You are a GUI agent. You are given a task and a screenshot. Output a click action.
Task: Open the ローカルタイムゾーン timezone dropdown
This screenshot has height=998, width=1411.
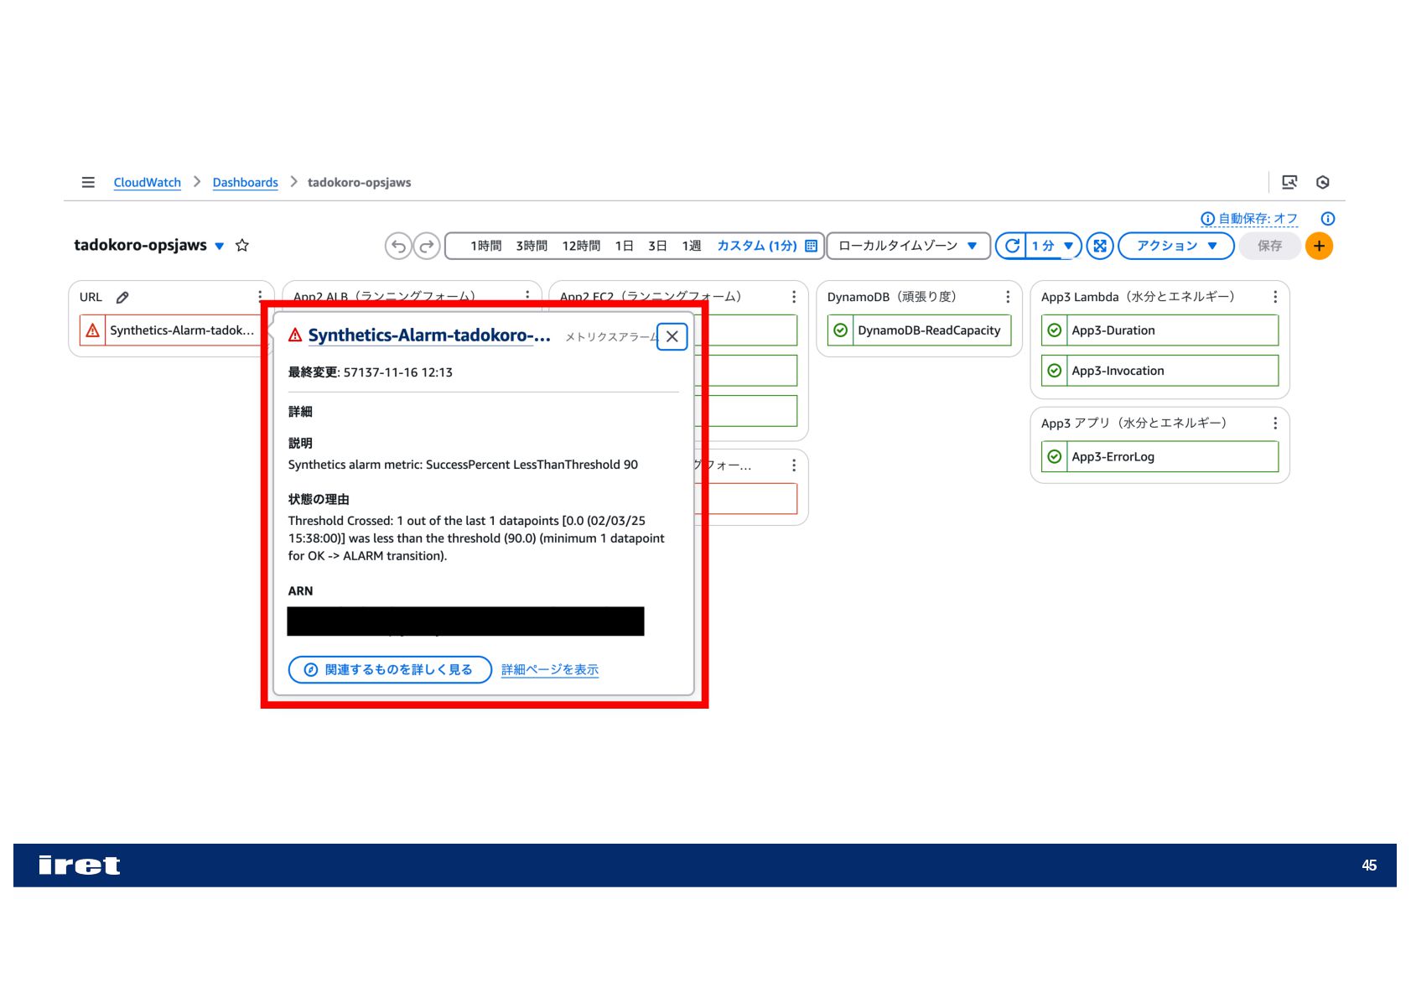[x=909, y=246]
